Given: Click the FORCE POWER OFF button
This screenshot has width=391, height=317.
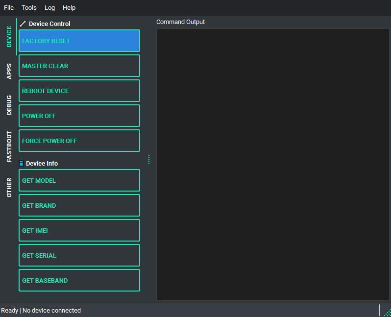Looking at the screenshot, I should coord(79,141).
